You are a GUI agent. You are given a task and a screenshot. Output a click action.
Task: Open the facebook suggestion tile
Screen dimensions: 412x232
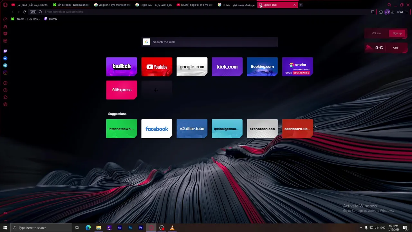157,129
